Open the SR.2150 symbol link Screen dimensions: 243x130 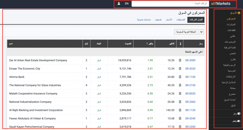click(x=190, y=85)
